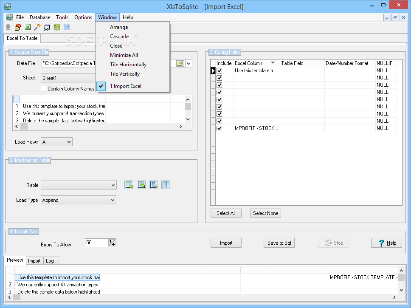The image size is (411, 308).
Task: Click the current row arrow indicator in Config Fields
Action: click(213, 71)
